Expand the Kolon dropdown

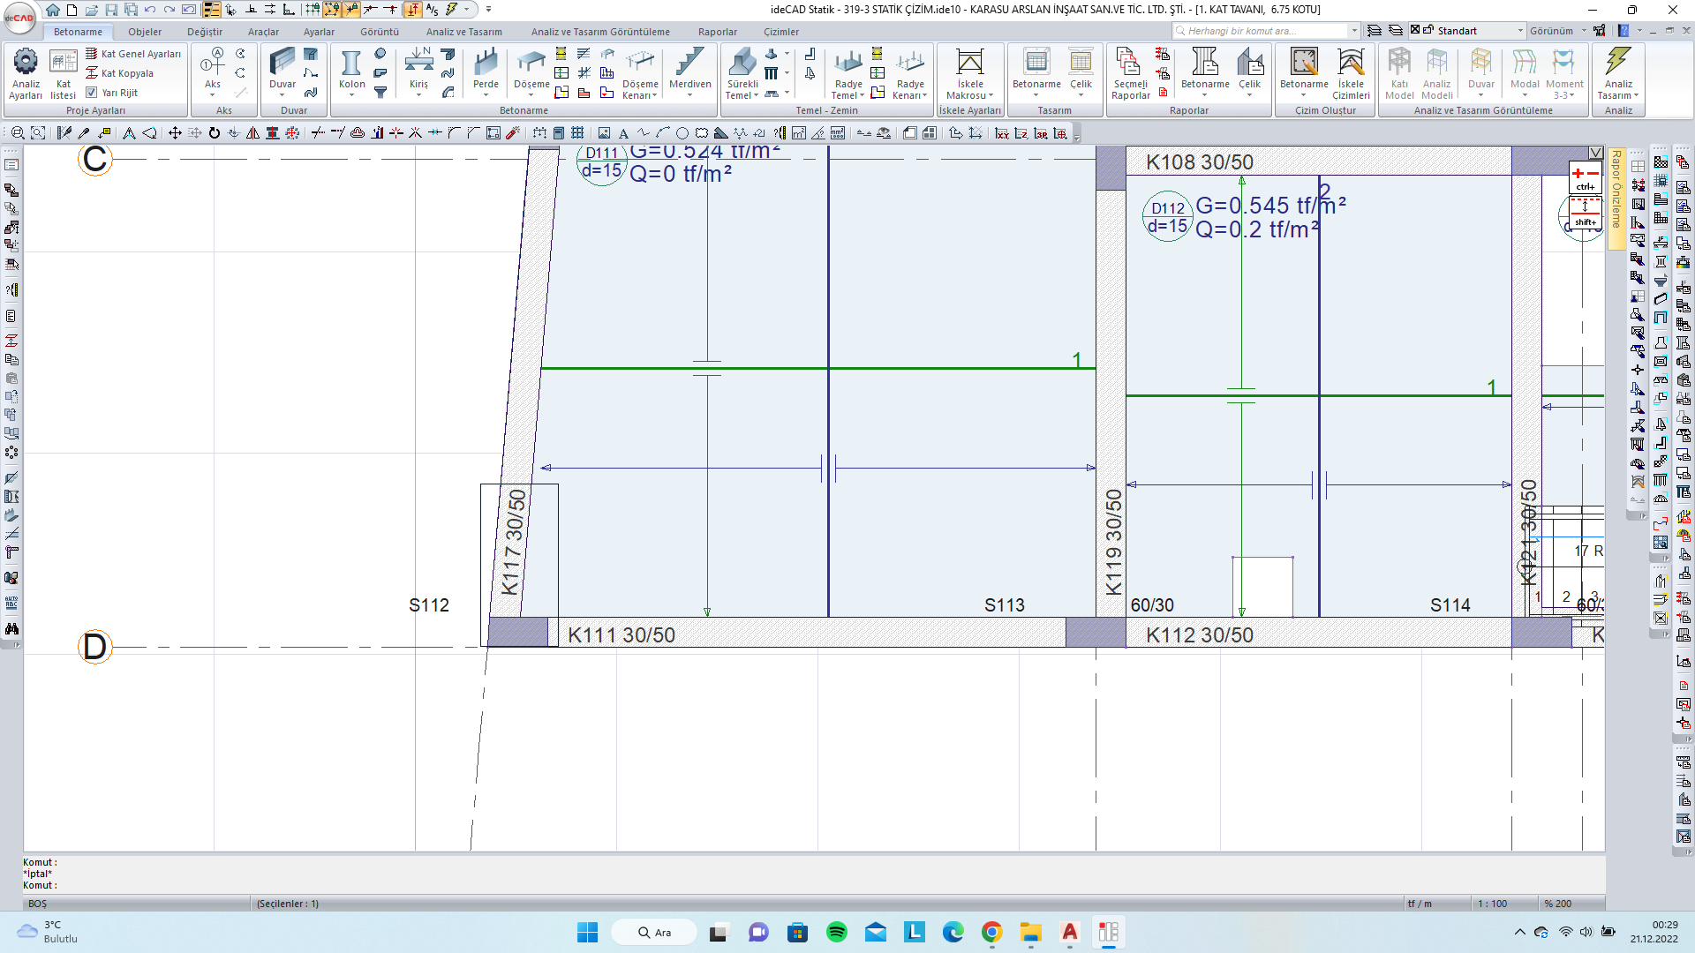point(351,95)
